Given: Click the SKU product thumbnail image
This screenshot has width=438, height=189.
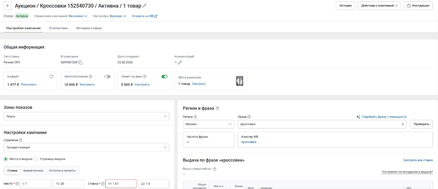Looking at the screenshot, I should pos(240,81).
